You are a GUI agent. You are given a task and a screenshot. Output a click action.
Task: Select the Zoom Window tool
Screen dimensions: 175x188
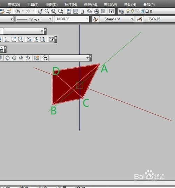tap(54, 11)
